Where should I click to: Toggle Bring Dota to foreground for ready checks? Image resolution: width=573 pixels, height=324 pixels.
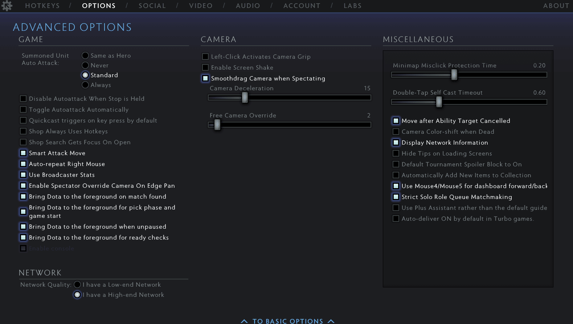coord(23,237)
